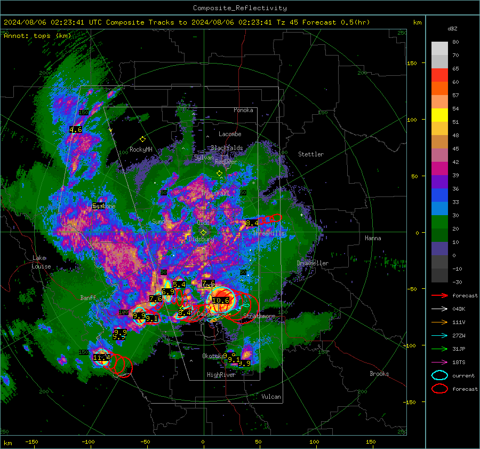Click the yellow radar-center diamond near Olds
This screenshot has width=480, height=449.
click(x=203, y=233)
